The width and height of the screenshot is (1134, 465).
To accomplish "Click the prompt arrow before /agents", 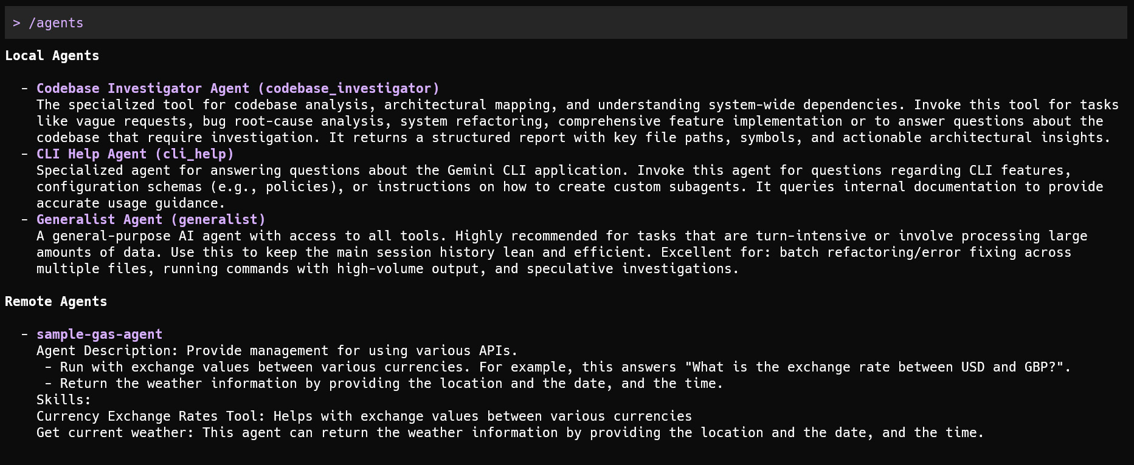I will click(x=16, y=23).
